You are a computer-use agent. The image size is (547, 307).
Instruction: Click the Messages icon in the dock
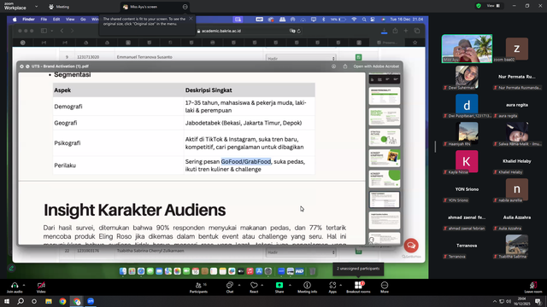click(150, 271)
